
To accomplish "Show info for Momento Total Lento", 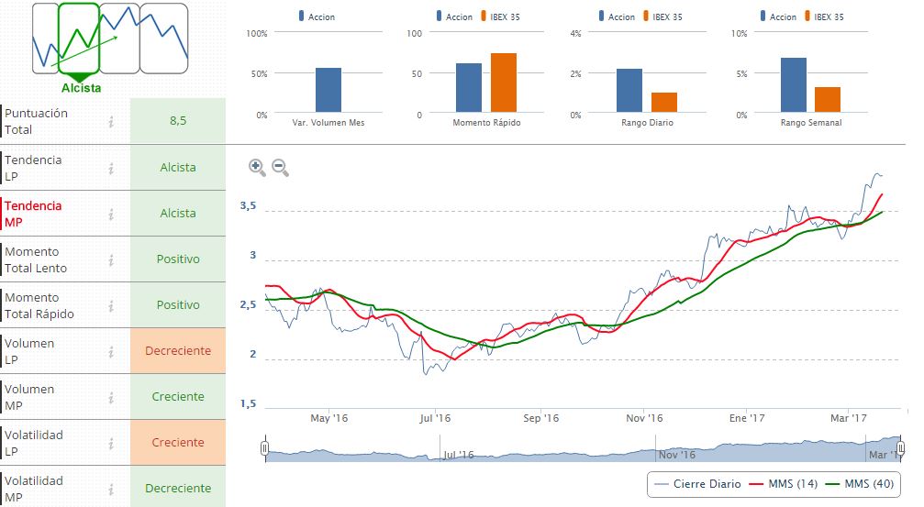I will (x=111, y=259).
